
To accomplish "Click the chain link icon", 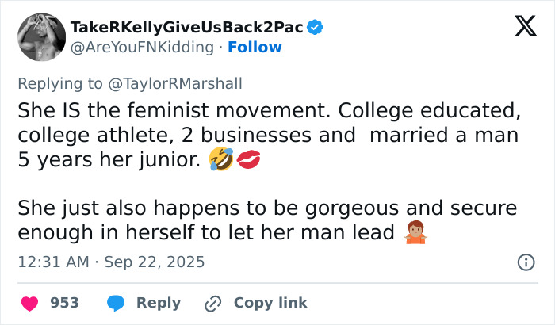I will click(212, 303).
